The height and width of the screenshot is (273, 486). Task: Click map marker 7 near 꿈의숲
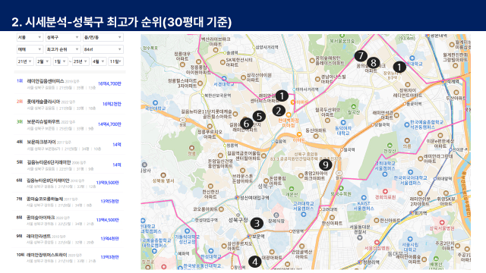point(361,56)
